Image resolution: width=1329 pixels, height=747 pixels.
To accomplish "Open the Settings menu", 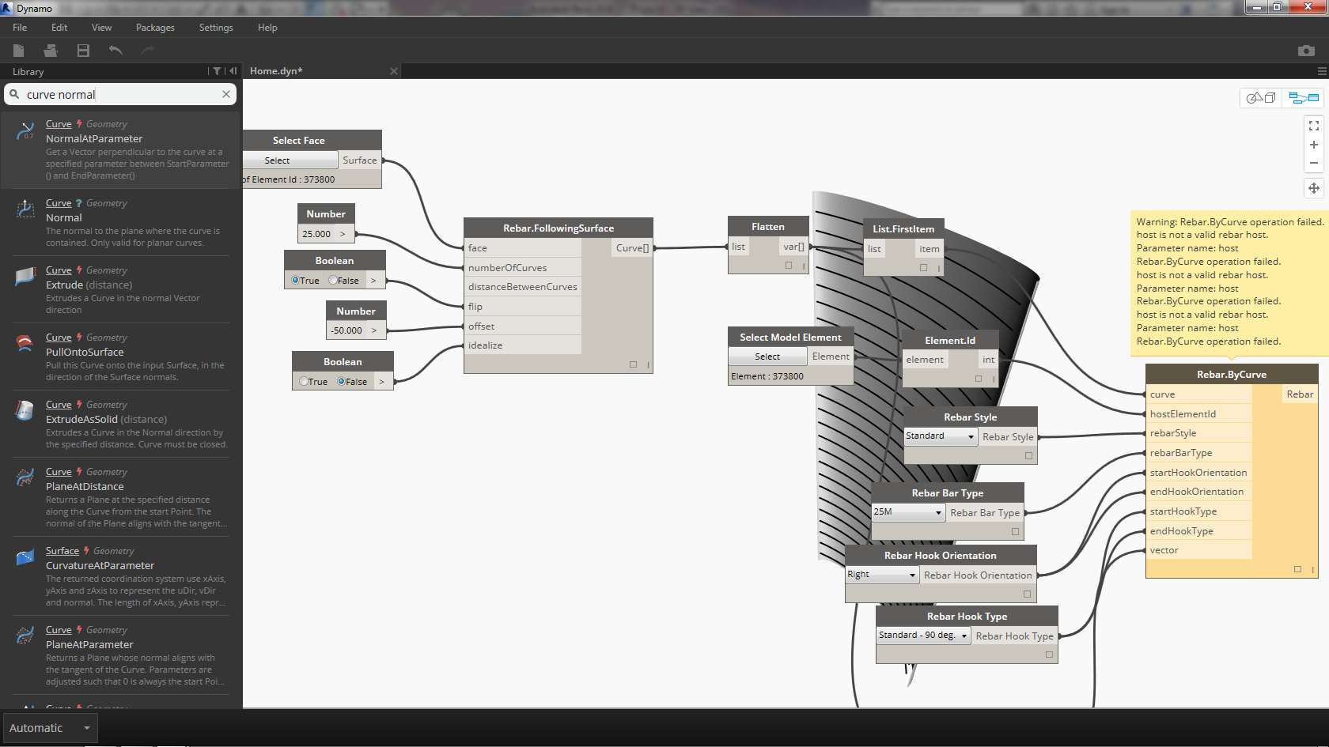I will 216,28.
